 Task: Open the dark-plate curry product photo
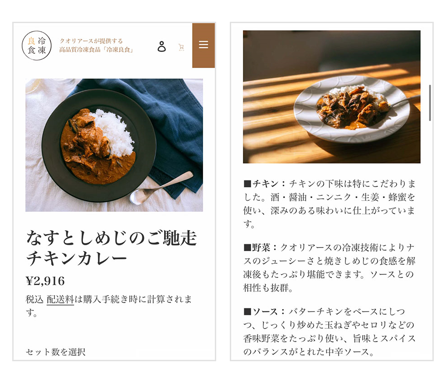tap(114, 145)
